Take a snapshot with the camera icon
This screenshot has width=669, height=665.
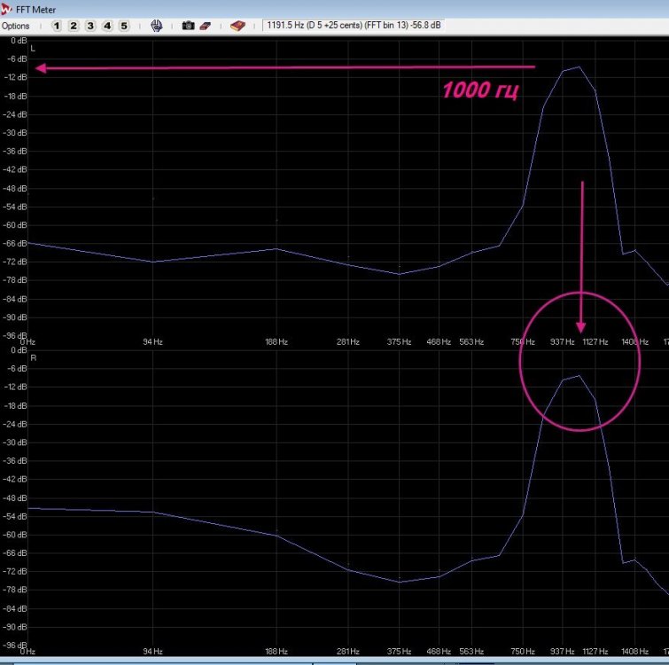tap(188, 26)
